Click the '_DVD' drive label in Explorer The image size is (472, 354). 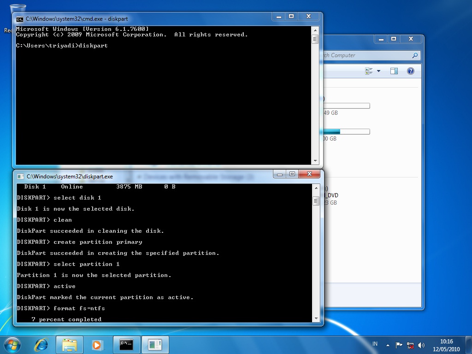[331, 195]
